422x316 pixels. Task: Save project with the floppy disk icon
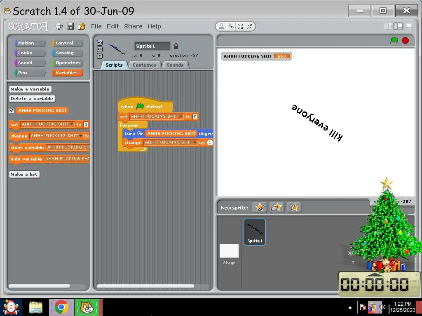pyautogui.click(x=70, y=26)
